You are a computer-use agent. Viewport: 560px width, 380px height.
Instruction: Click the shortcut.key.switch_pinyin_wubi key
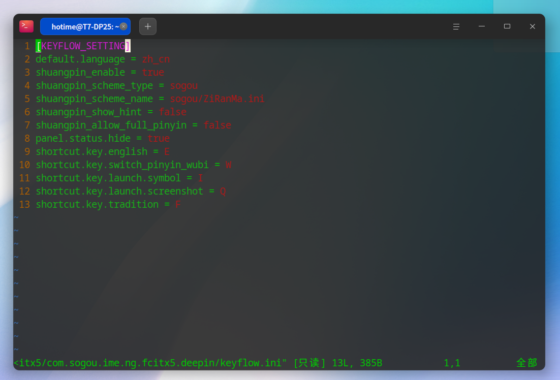[x=122, y=165]
